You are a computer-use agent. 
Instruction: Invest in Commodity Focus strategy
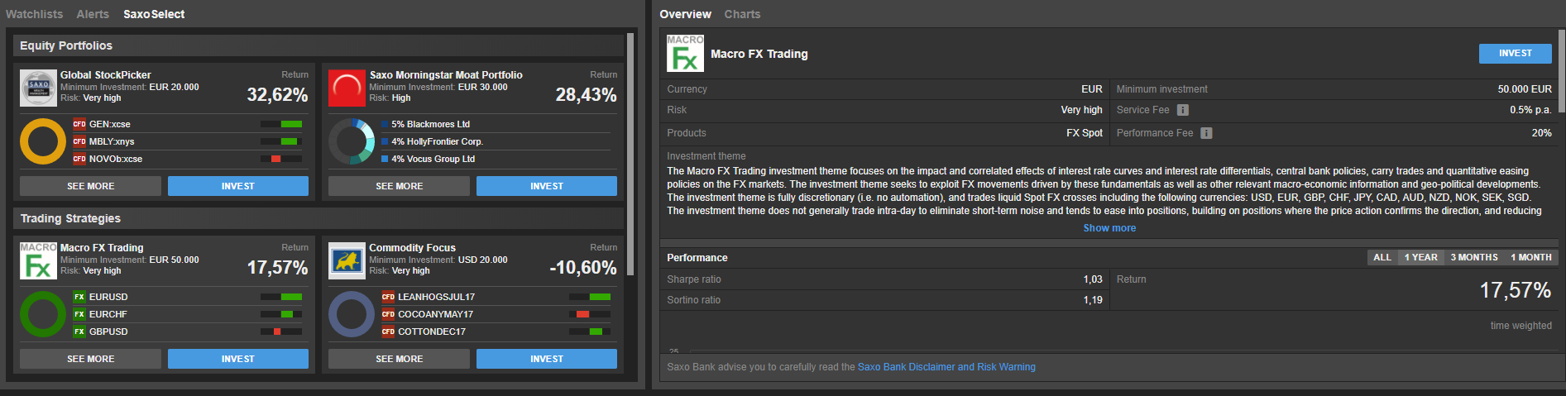547,359
